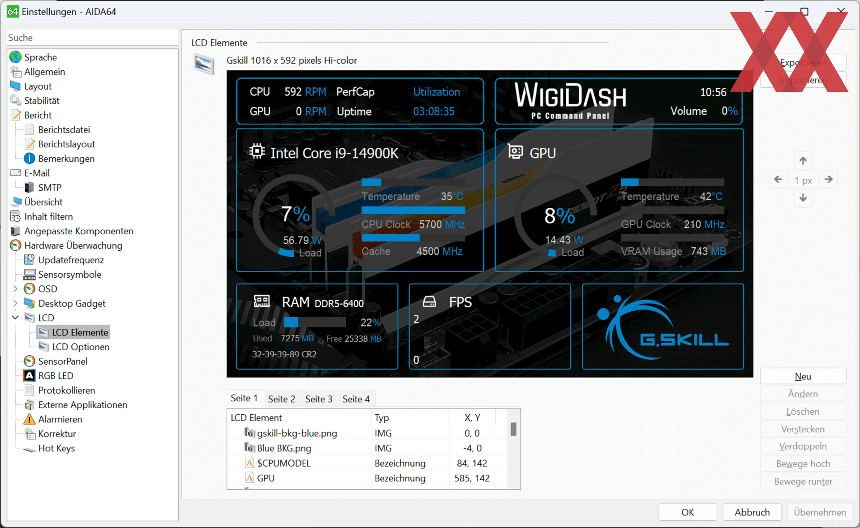860x528 pixels.
Task: Click the Verdoppeln button
Action: [x=803, y=446]
